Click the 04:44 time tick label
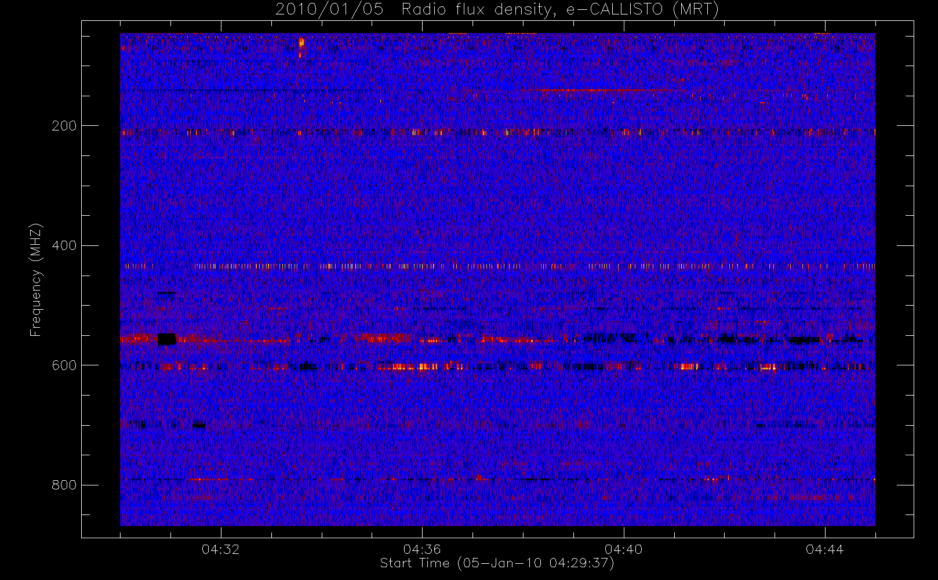The width and height of the screenshot is (938, 580). [825, 549]
